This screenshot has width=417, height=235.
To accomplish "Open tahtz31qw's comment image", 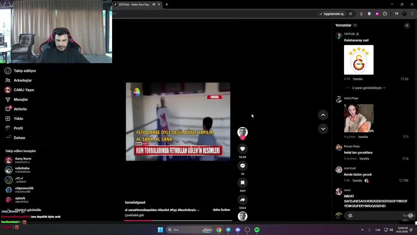I will point(359,118).
